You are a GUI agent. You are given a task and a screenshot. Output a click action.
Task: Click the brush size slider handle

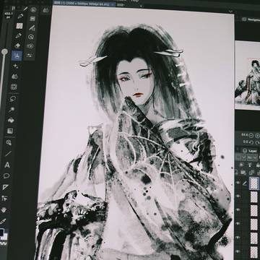[x=4, y=51]
